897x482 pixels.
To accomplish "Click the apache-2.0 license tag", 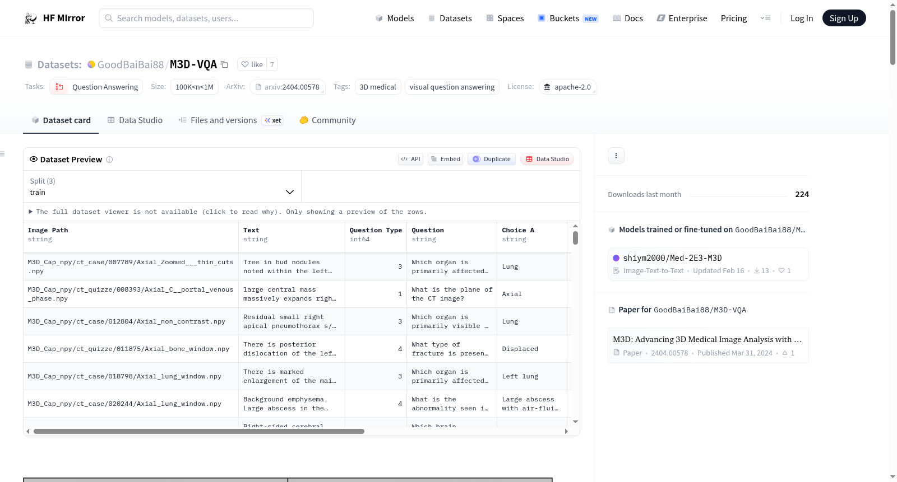I will pyautogui.click(x=567, y=87).
